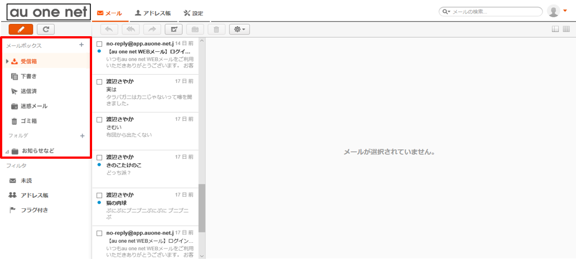The height and width of the screenshot is (259, 576).
Task: Click the フィルタ section heading
Action: (16, 165)
